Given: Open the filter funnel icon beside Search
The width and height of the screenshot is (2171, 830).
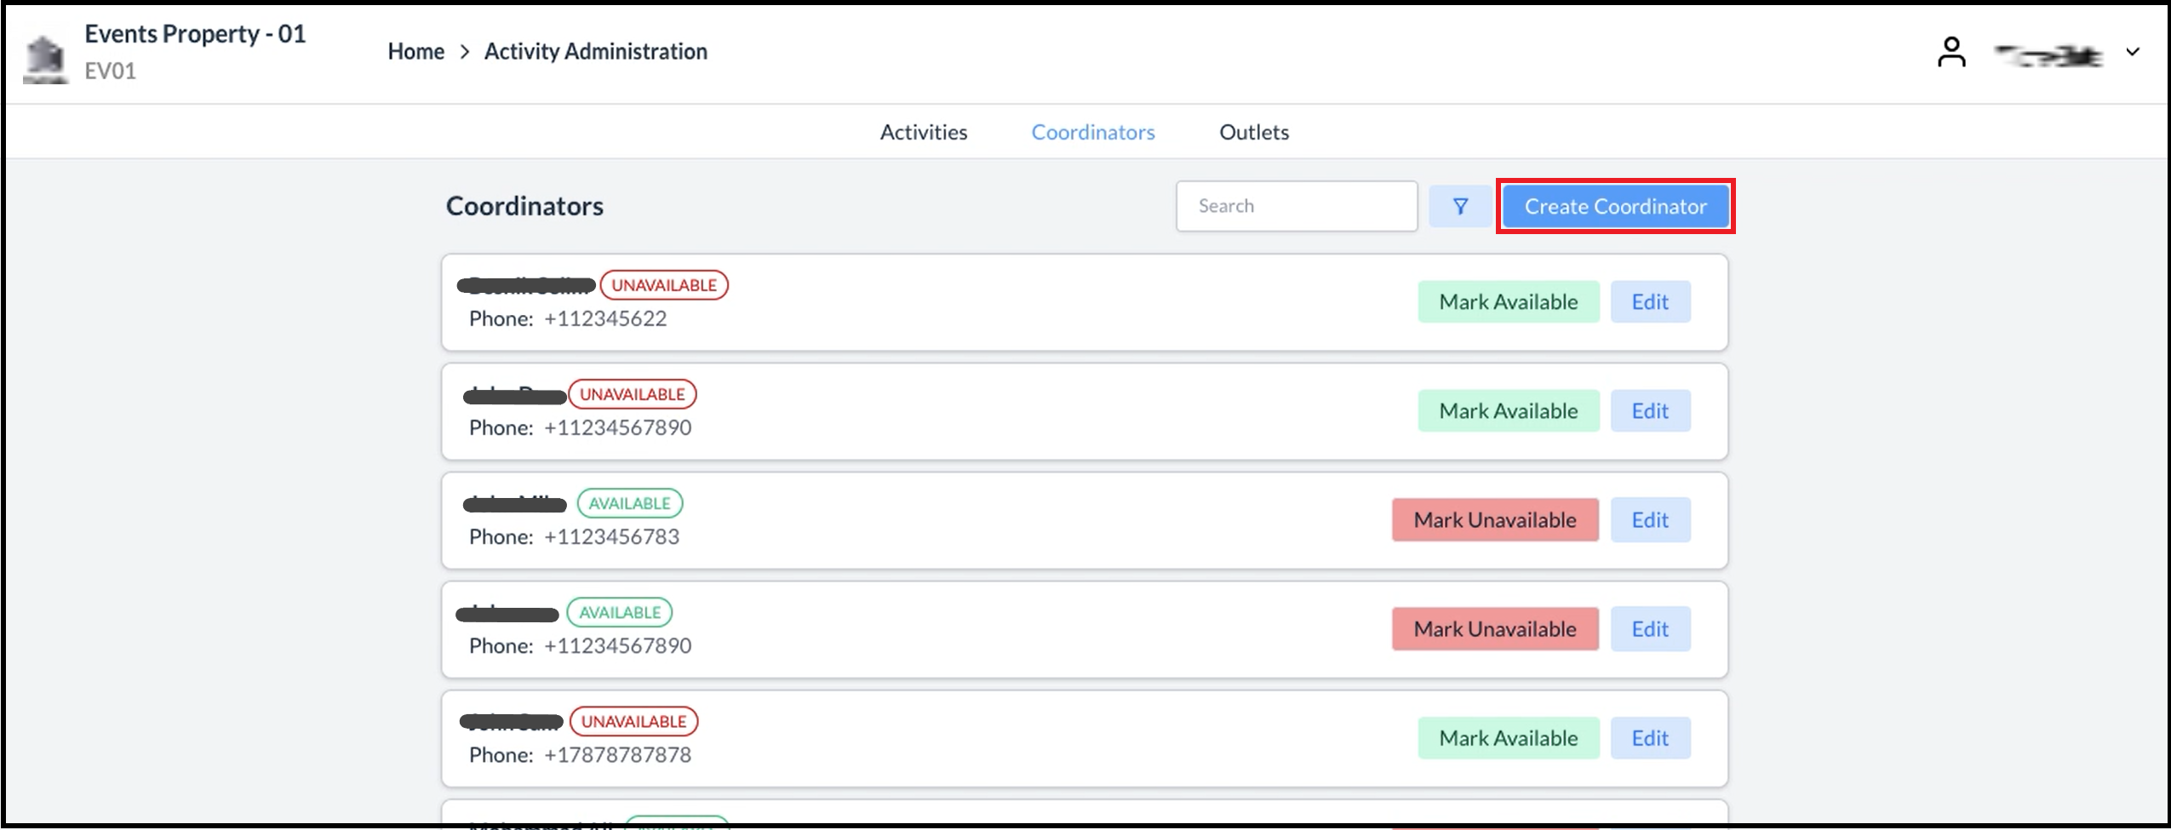Looking at the screenshot, I should [x=1459, y=205].
